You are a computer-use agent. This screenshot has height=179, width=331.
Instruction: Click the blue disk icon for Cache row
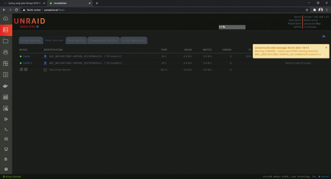[x=45, y=56]
